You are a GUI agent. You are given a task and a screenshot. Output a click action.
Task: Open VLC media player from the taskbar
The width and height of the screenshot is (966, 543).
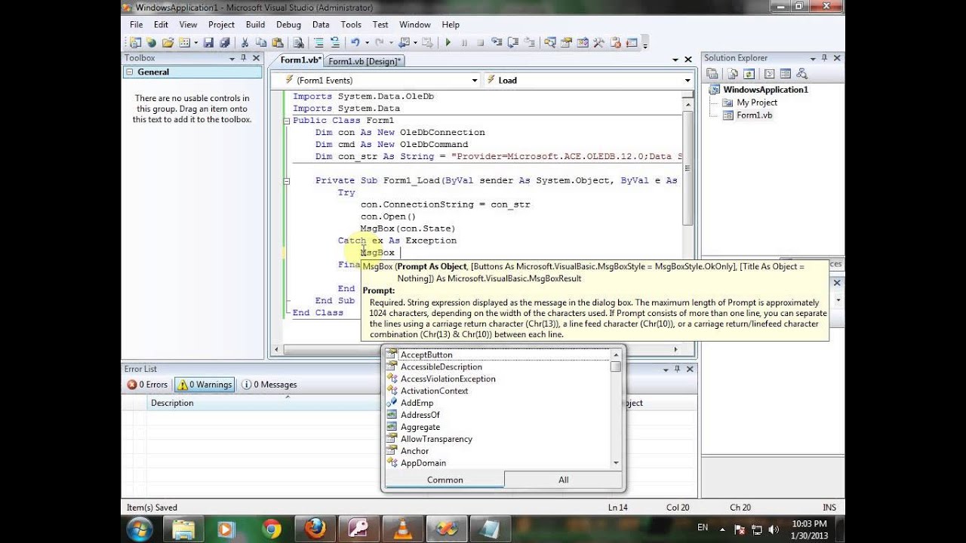click(x=402, y=529)
